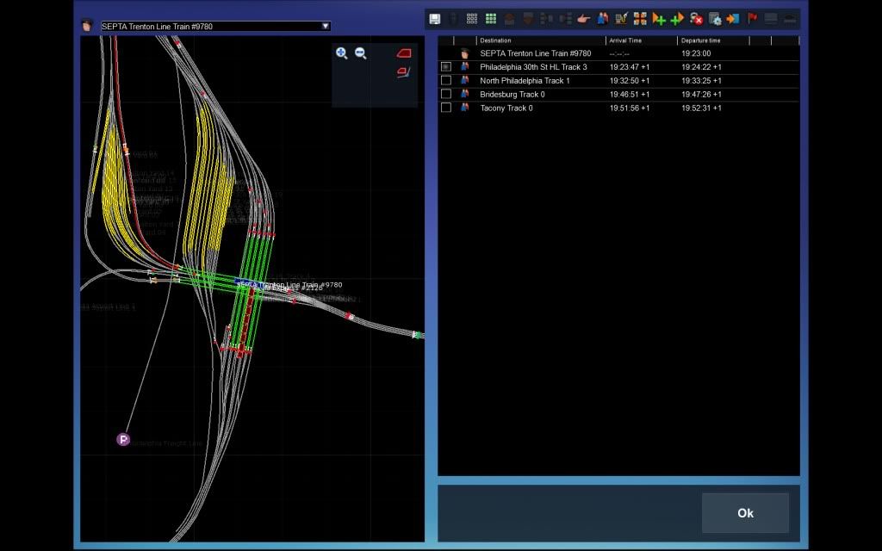Click orange arrow with green plus on right
882x551 pixels.
click(659, 19)
